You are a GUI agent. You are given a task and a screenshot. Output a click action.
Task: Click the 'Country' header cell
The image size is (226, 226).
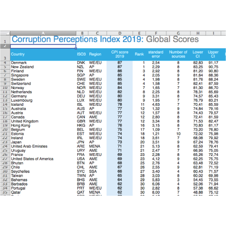click(x=43, y=54)
